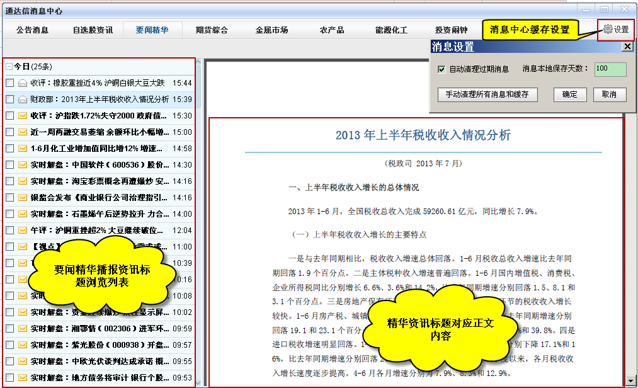Image resolution: width=638 pixels, height=388 pixels.
Task: Collapse the 今日(25条) group
Action: (9, 67)
